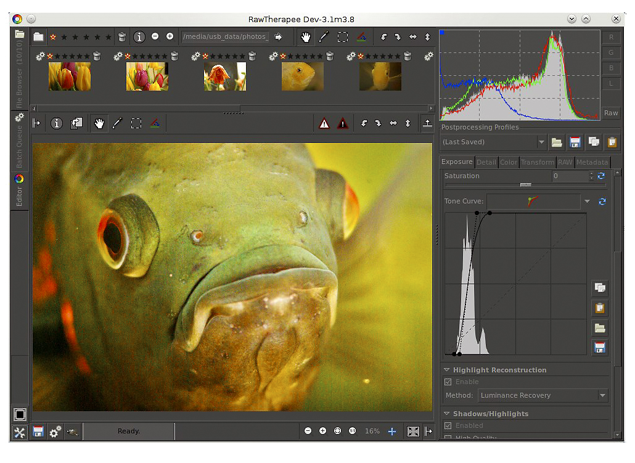This screenshot has height=463, width=635.
Task: Open the Preferences tools icon
Action: [20, 432]
